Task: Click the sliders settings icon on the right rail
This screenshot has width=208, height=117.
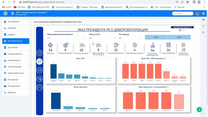Action: 203,32
